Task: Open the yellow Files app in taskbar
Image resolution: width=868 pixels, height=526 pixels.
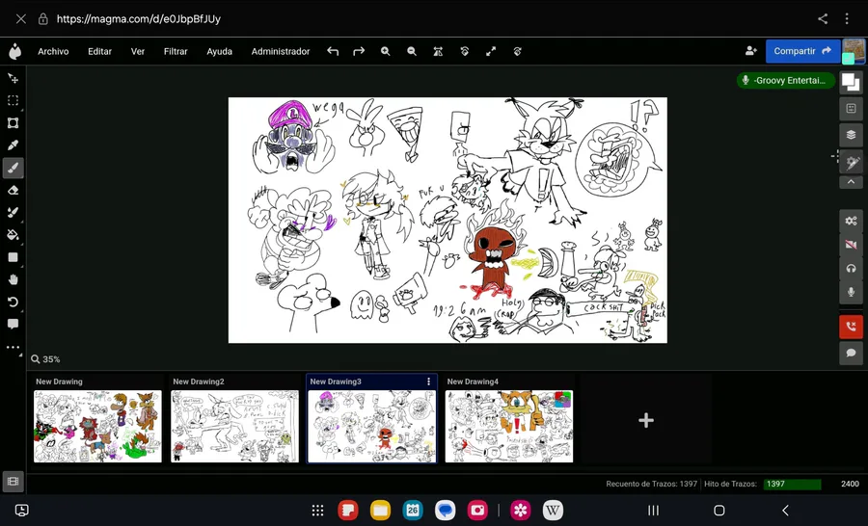Action: [380, 510]
